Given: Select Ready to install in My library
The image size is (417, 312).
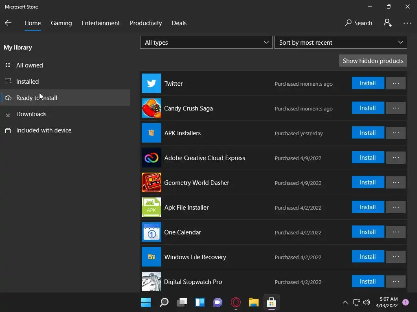Looking at the screenshot, I should point(65,97).
